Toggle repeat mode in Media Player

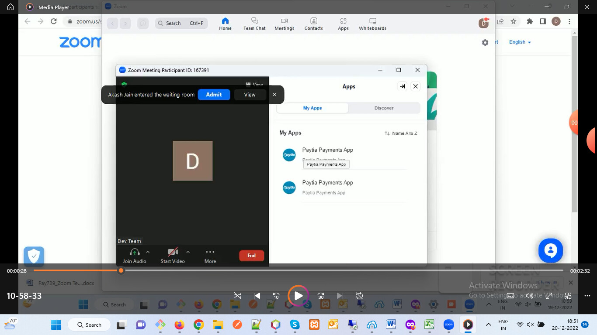[359, 296]
